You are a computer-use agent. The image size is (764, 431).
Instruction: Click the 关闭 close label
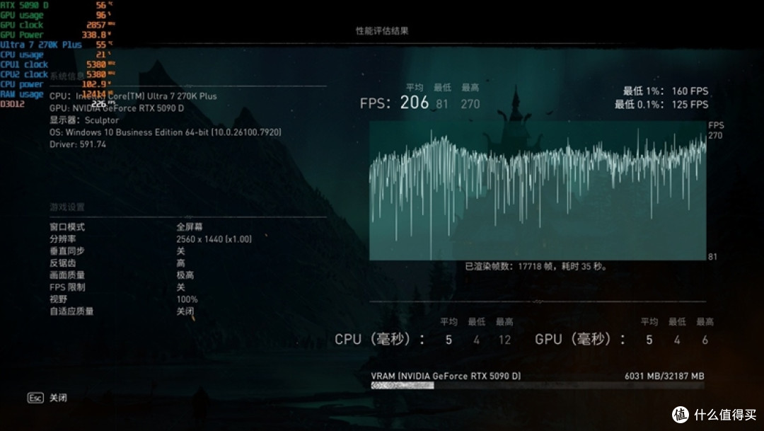coord(59,398)
